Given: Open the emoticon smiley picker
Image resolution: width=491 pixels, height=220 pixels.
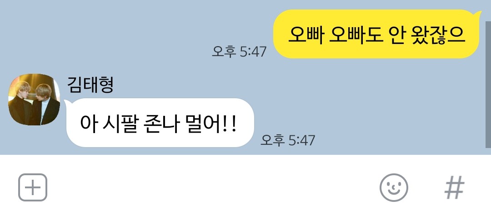Looking at the screenshot, I should point(394,187).
